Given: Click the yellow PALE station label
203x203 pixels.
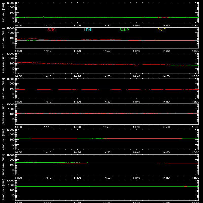Looking at the screenshot, I should (x=161, y=30).
